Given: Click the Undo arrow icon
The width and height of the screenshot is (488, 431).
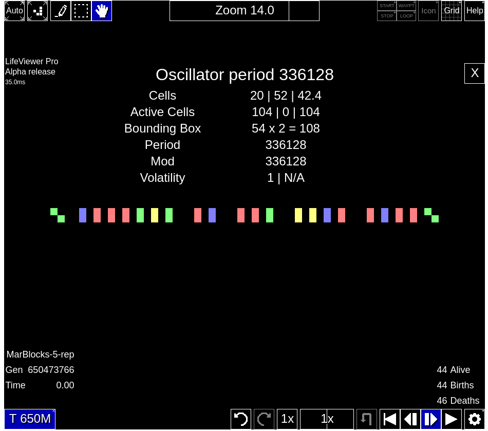Looking at the screenshot, I should click(x=241, y=419).
